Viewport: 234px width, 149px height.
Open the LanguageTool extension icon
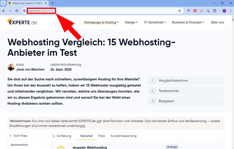click(189, 11)
